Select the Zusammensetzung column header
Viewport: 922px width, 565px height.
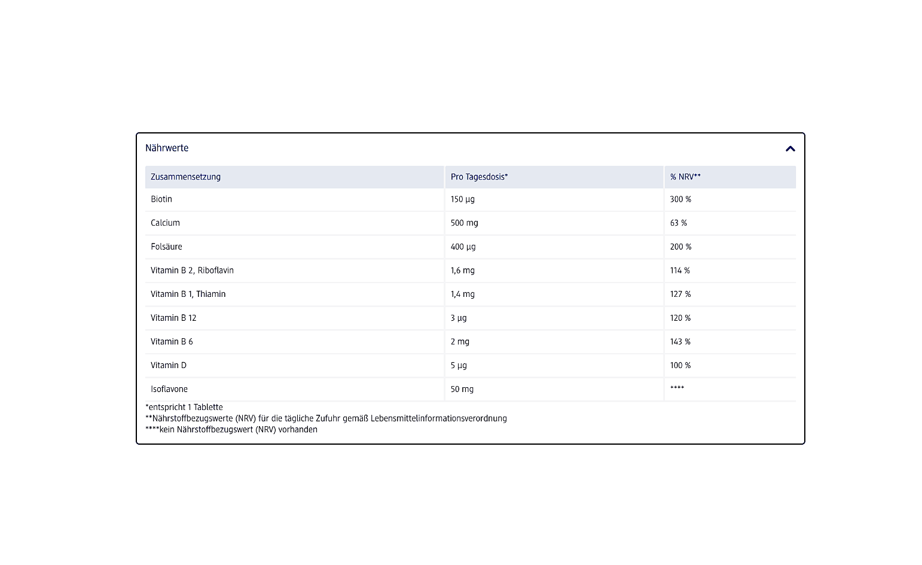pyautogui.click(x=185, y=177)
